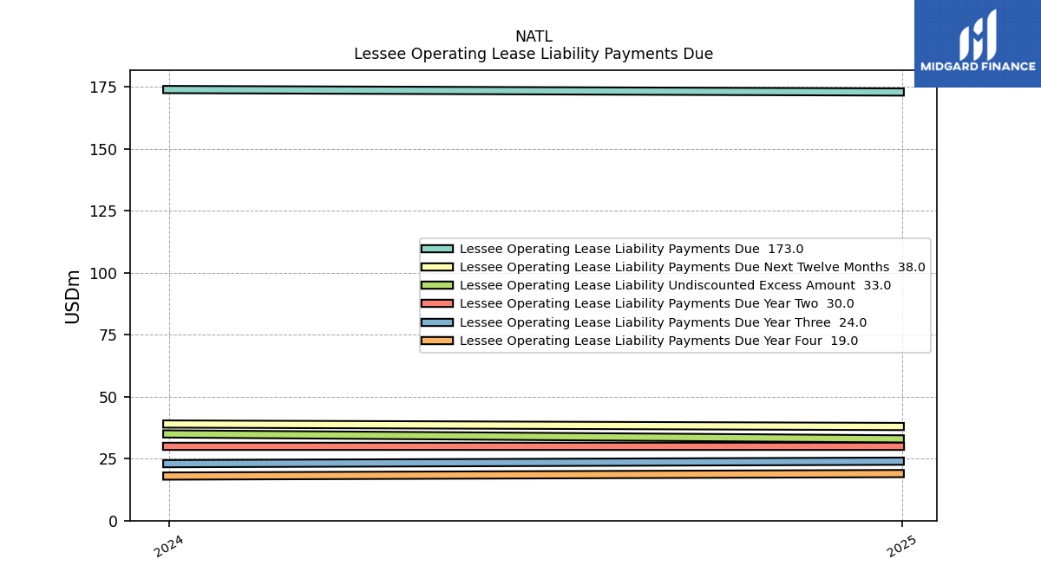1041x585 pixels.
Task: Click the orange Year Four legend swatch
Action: pos(437,341)
